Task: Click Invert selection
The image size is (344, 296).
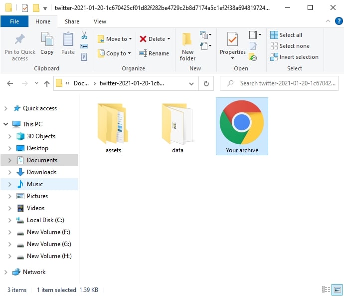Action: (294, 57)
